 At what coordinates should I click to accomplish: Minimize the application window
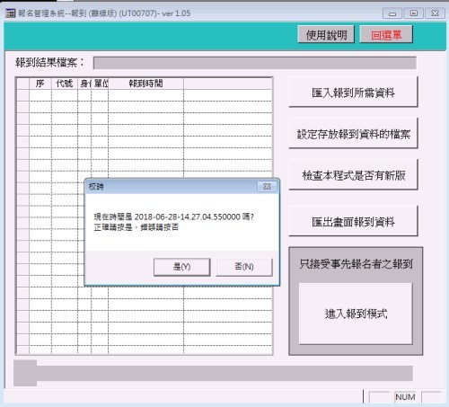392,13
